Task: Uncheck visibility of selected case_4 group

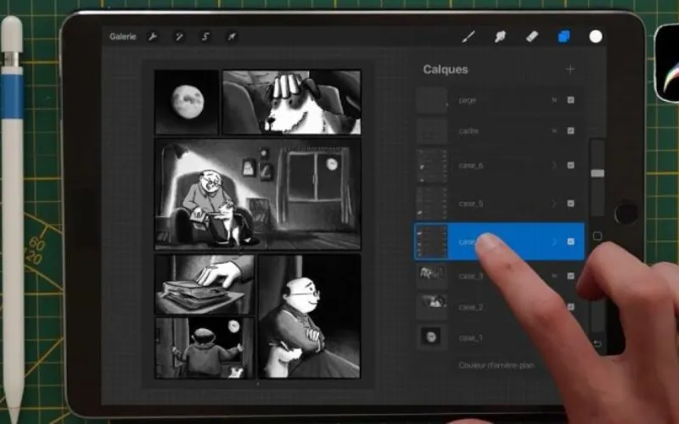Action: (x=570, y=242)
